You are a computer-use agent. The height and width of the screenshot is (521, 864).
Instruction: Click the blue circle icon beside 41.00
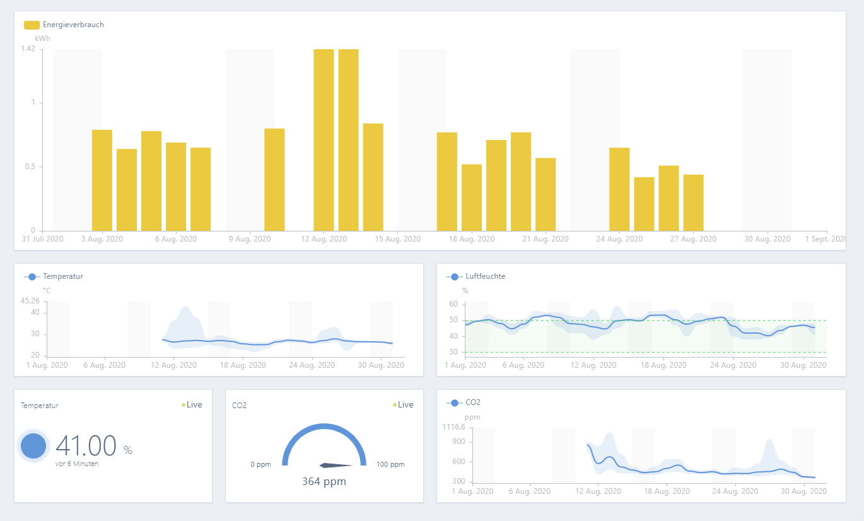33,446
